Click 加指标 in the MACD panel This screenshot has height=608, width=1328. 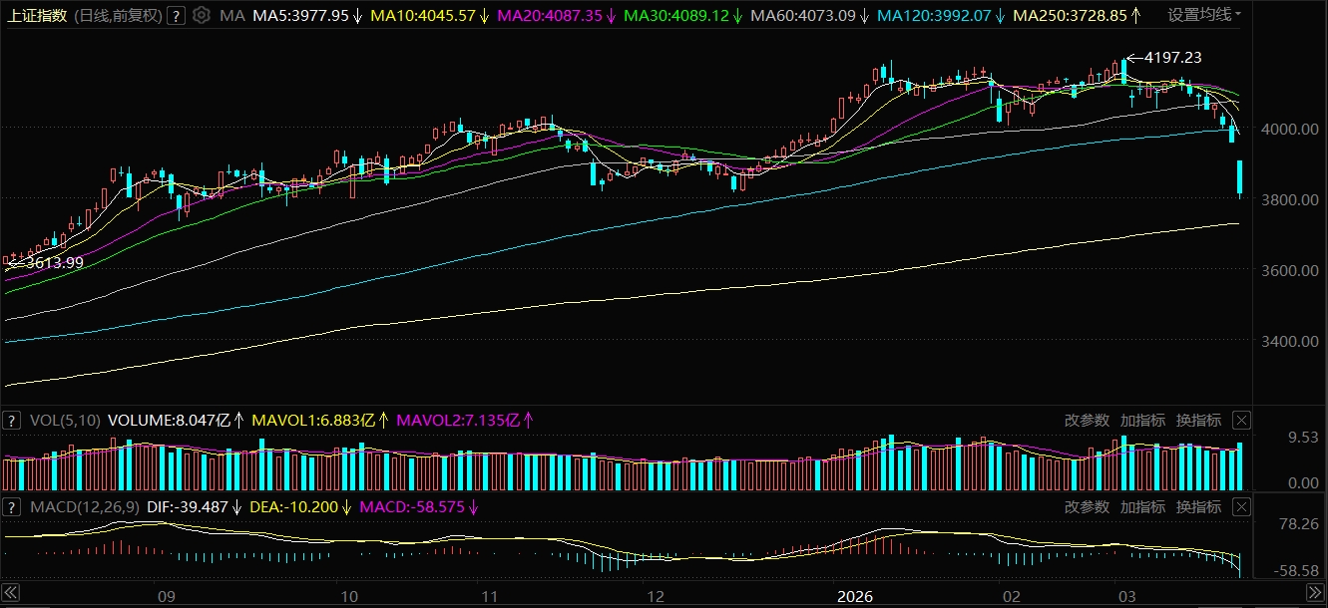(x=1141, y=506)
